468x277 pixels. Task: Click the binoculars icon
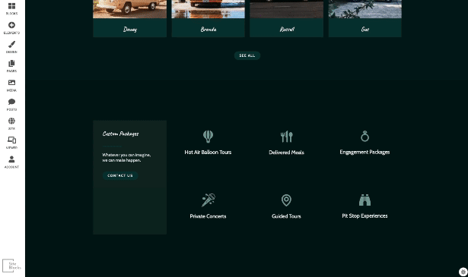tap(365, 200)
